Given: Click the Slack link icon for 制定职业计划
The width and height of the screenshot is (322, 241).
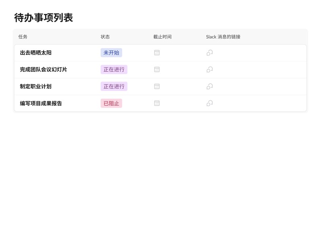Looking at the screenshot, I should coord(209,86).
